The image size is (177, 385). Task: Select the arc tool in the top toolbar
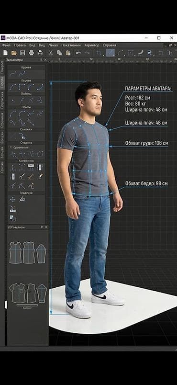(121, 53)
